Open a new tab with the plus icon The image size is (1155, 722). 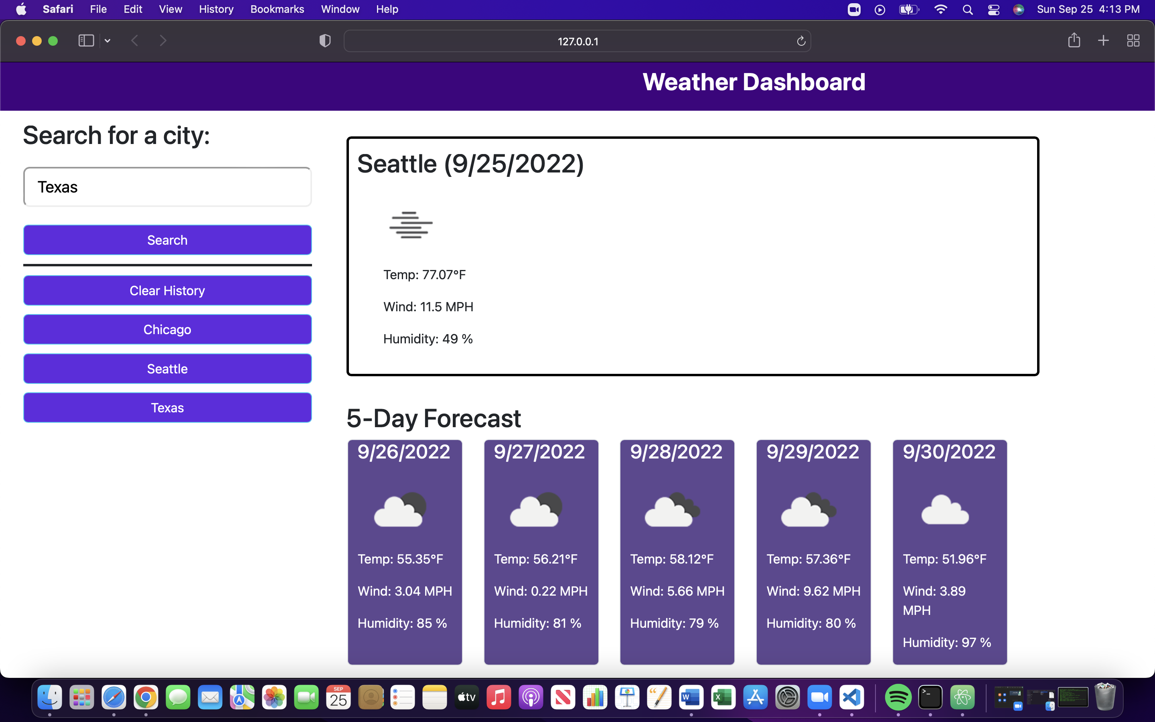tap(1103, 41)
